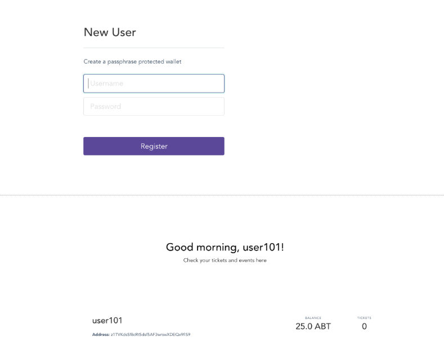Click the word 'wallet' in the description

[174, 62]
